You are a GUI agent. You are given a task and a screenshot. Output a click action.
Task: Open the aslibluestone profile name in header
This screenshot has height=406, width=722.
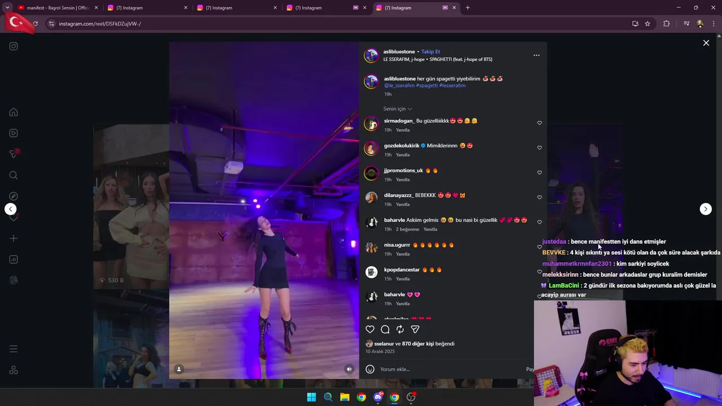click(399, 51)
